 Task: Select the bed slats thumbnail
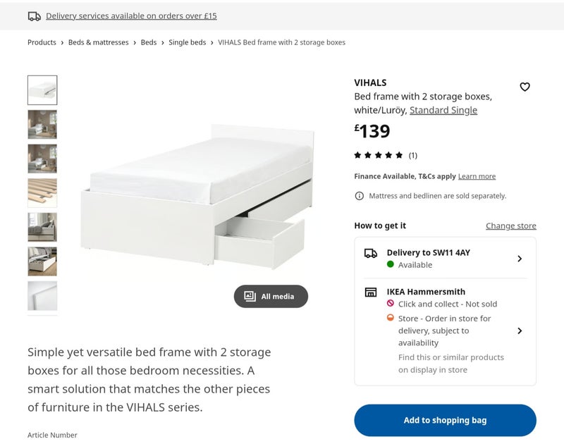42,192
